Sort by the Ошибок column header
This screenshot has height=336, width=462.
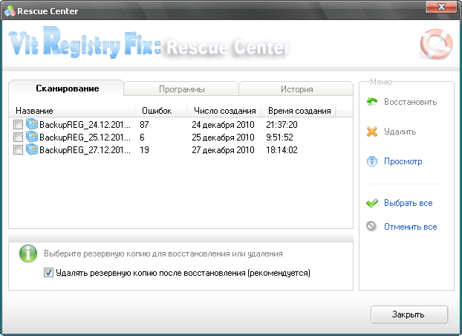[161, 111]
